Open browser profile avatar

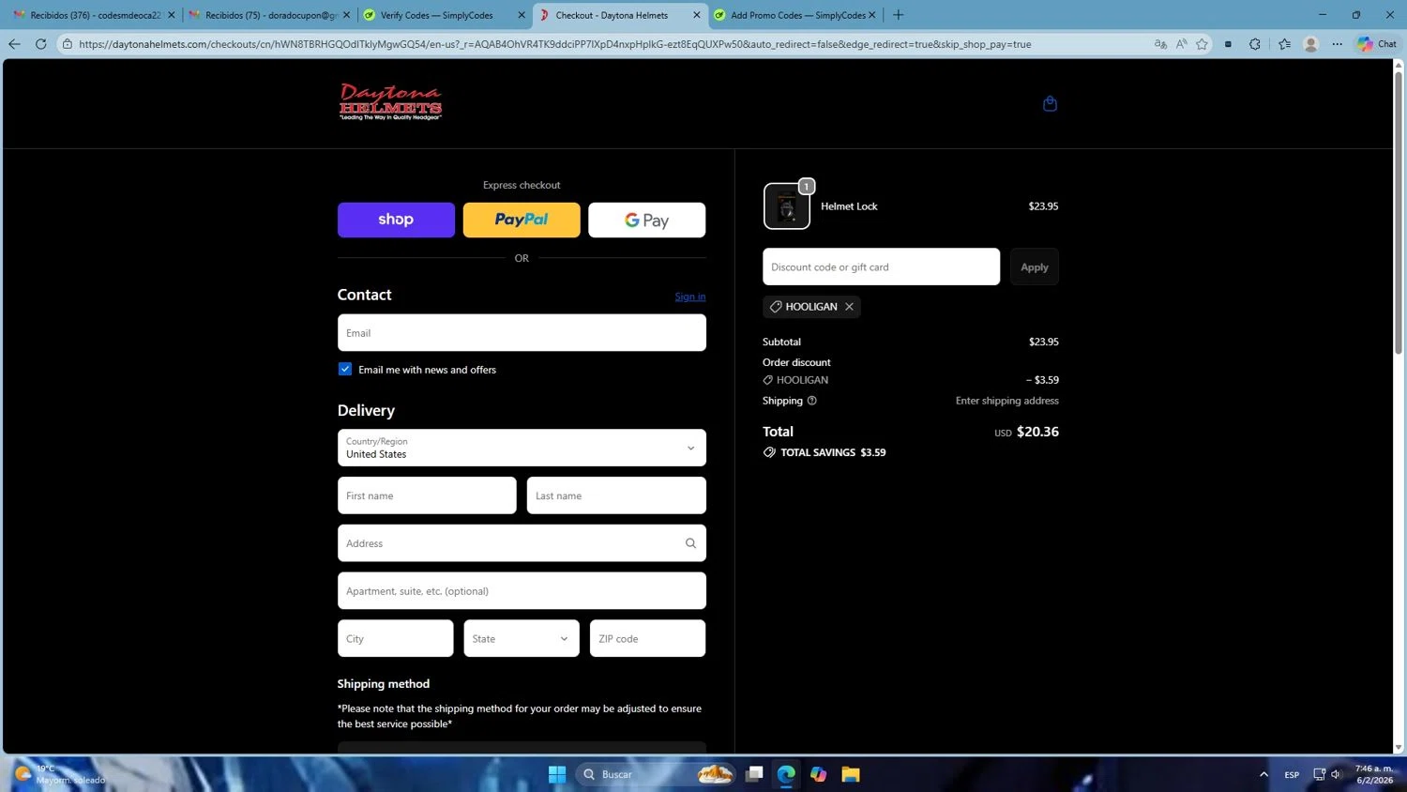pos(1311,44)
